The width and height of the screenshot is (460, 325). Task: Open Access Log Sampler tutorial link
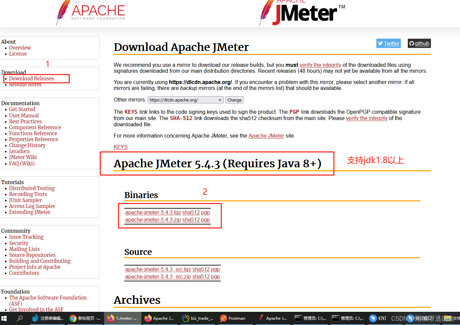point(32,206)
